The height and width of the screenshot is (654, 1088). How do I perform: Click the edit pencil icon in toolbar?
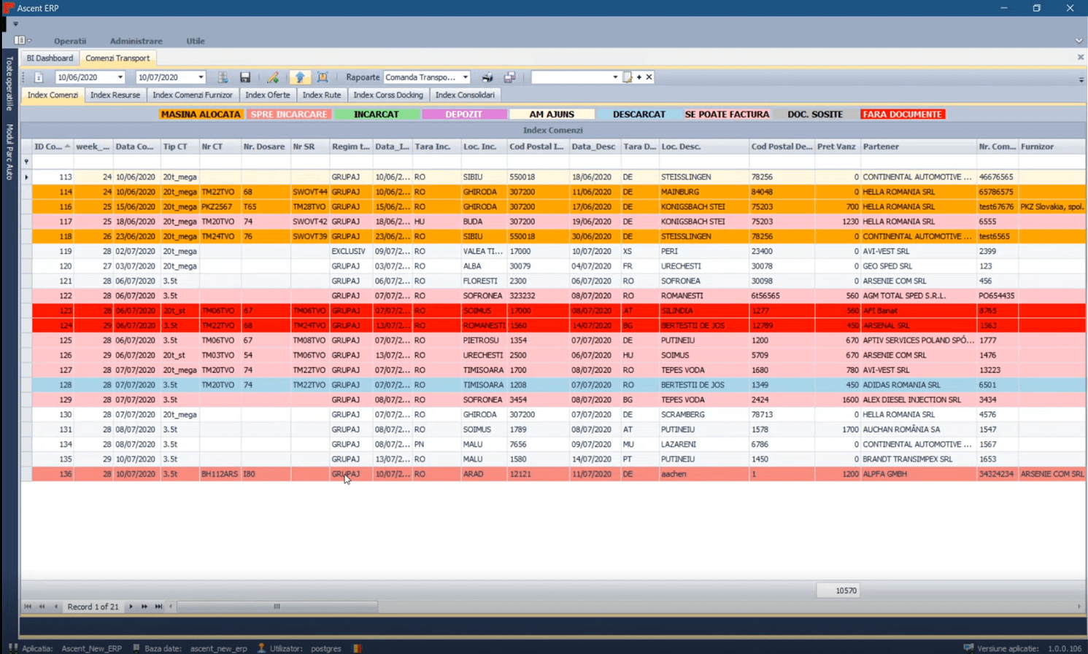click(x=273, y=77)
